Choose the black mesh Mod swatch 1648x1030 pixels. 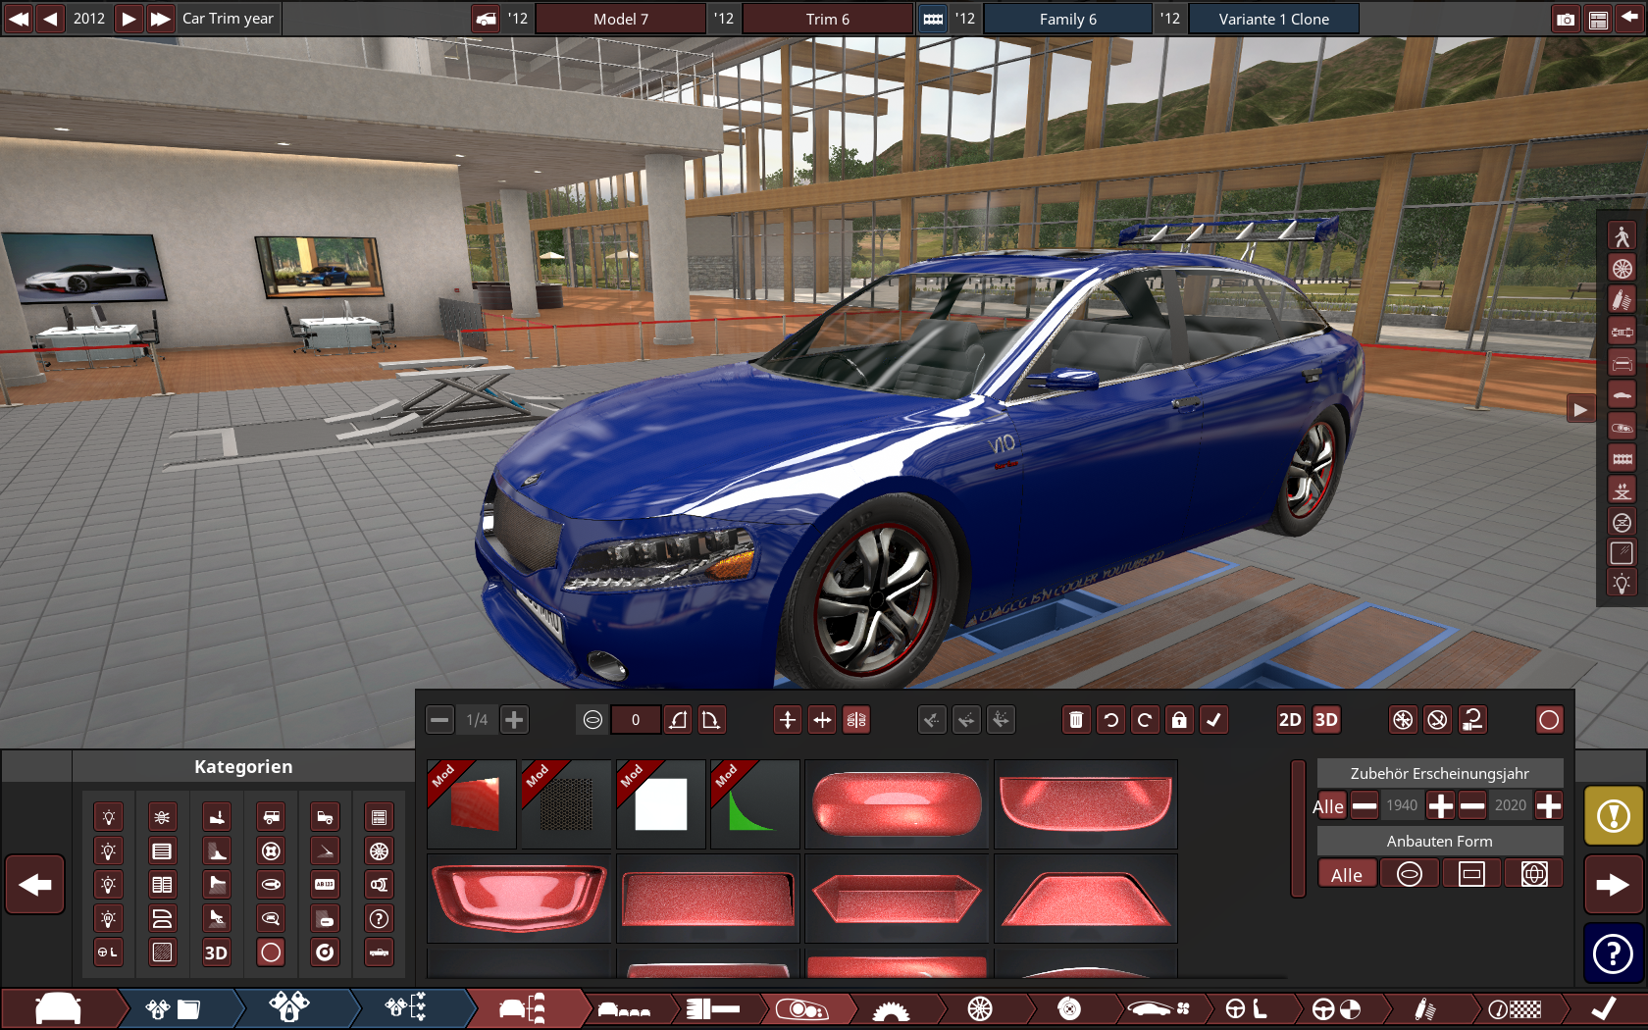566,804
